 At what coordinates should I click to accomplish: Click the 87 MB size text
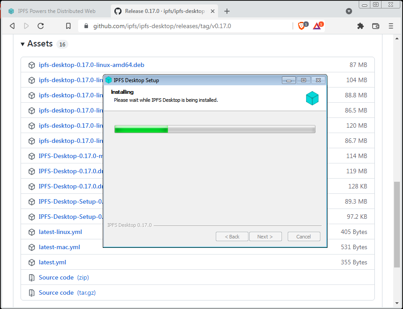point(358,65)
